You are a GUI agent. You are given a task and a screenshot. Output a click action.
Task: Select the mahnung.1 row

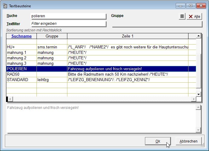[101, 52]
